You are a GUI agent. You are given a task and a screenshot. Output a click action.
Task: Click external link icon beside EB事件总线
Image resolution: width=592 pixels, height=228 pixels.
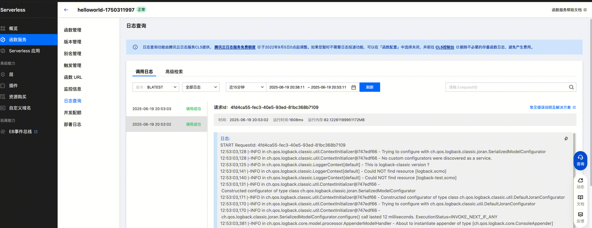pos(36,132)
